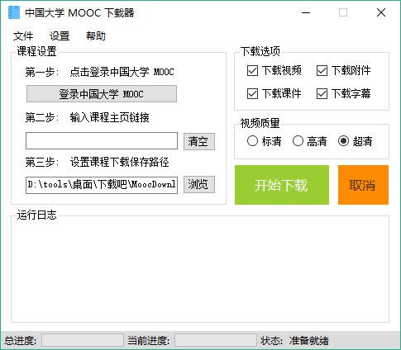The height and width of the screenshot is (350, 401).
Task: Uncheck the 下载视频 checkbox
Action: 252,71
